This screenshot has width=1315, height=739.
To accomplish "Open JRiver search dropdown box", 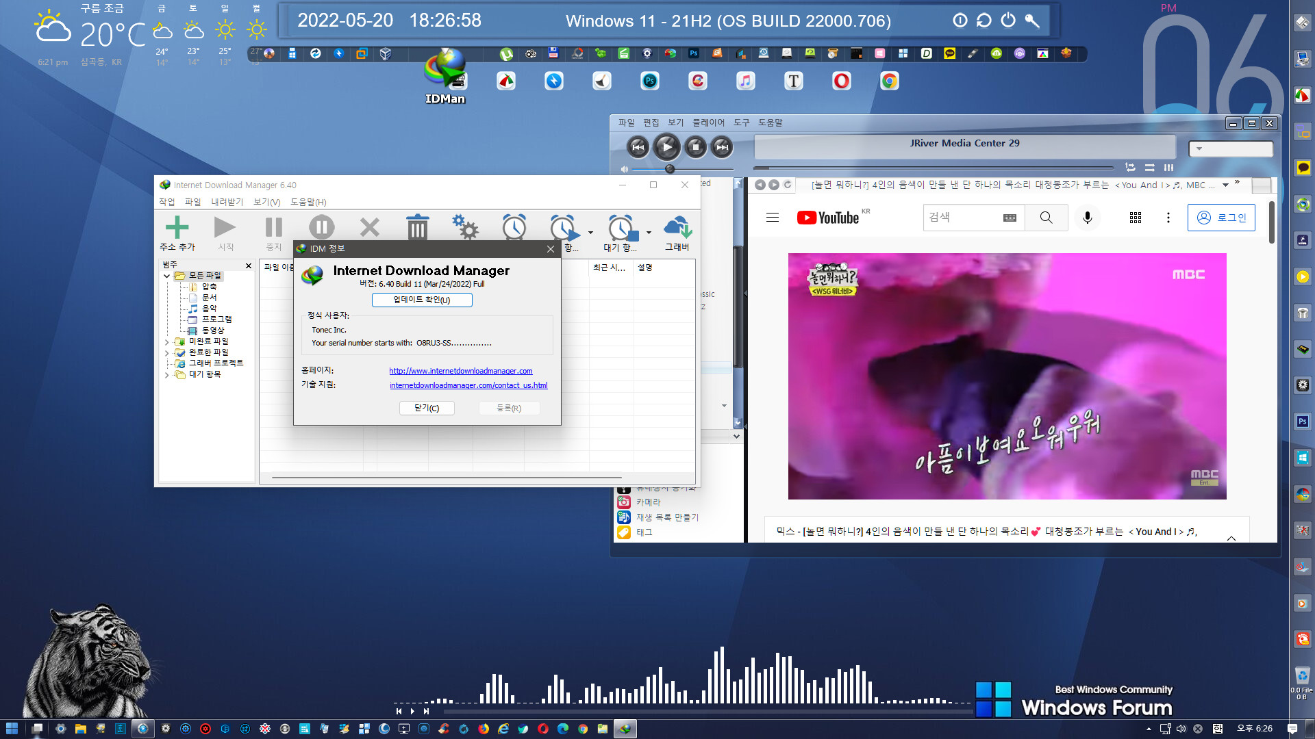I will [x=1231, y=148].
